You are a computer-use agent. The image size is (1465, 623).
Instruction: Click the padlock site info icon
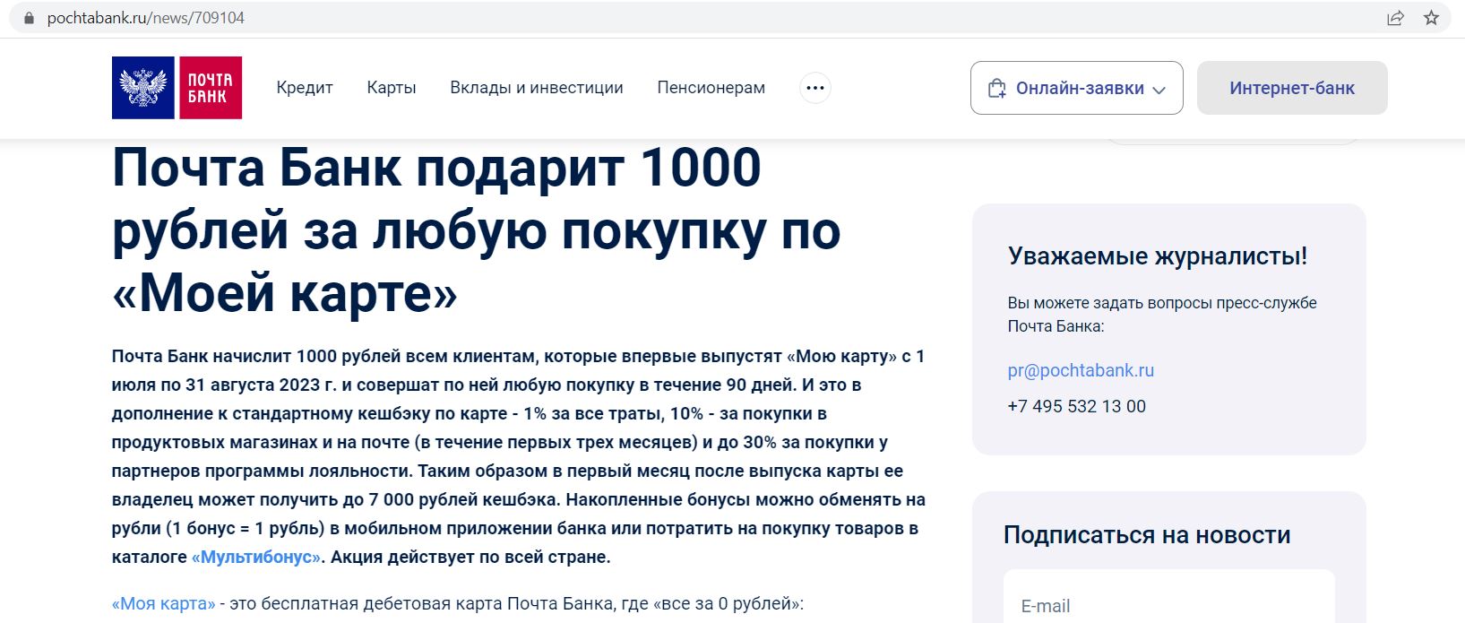[x=30, y=18]
